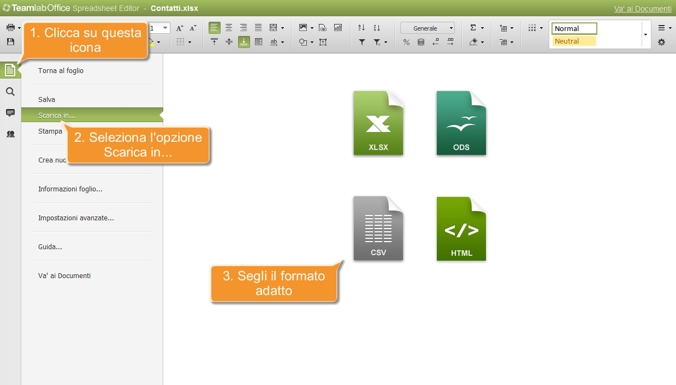Open the File menu sidebar icon
This screenshot has width=676, height=385.
(10, 70)
